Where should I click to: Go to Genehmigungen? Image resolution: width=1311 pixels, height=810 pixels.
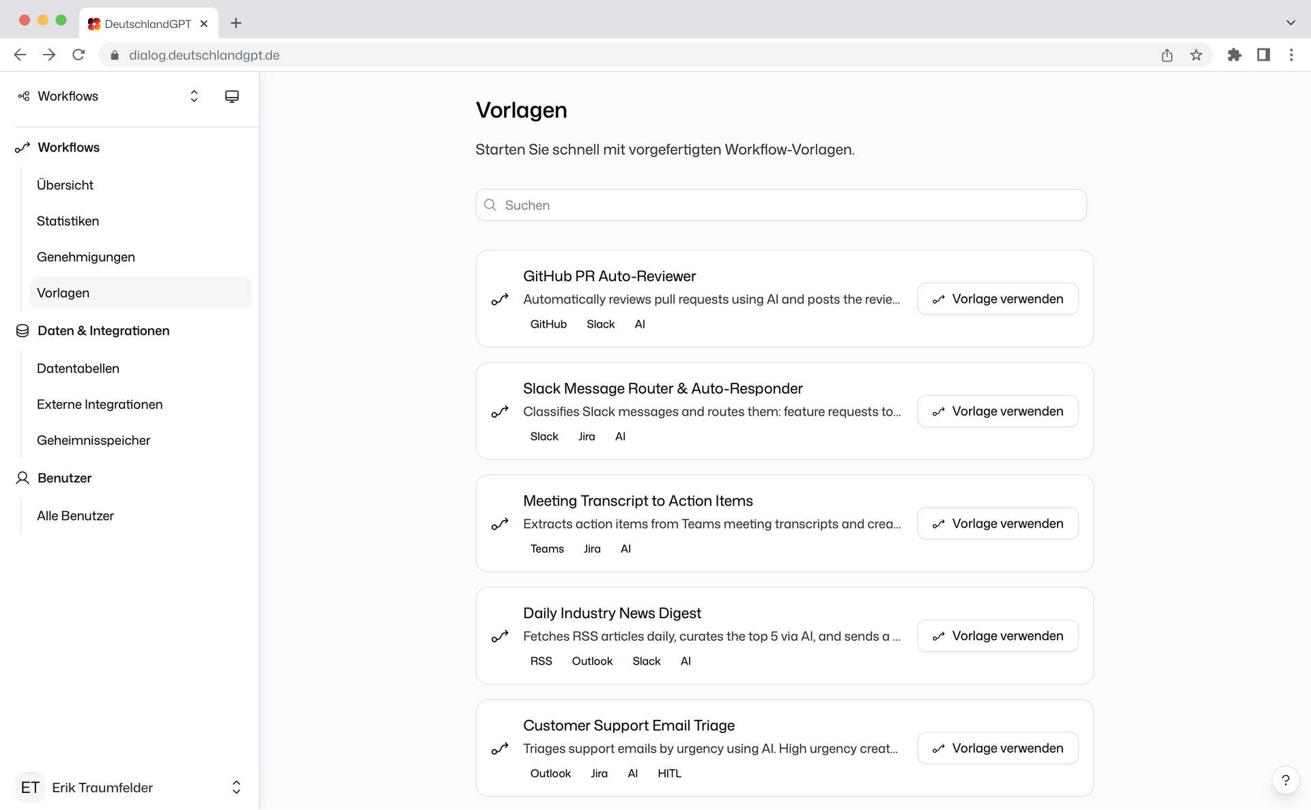tap(140, 257)
